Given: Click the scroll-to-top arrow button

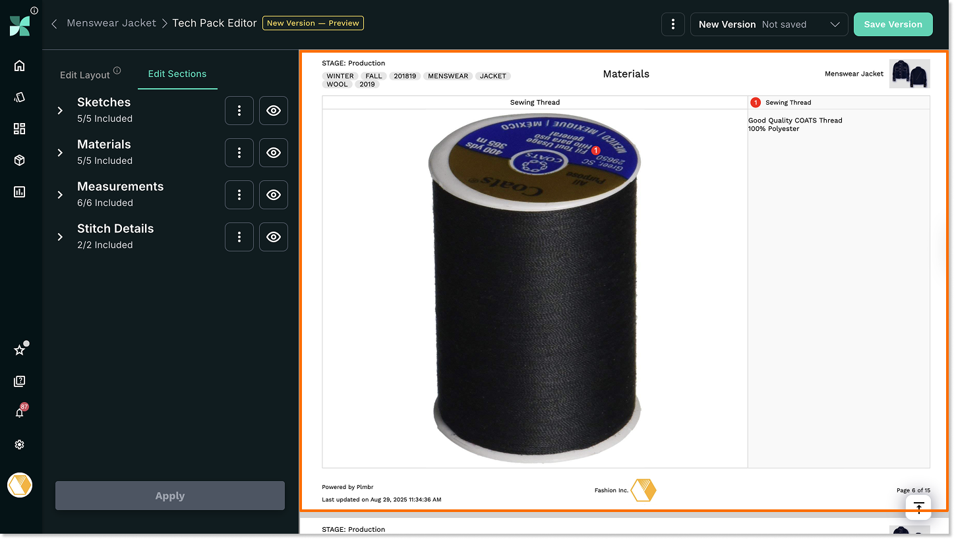Looking at the screenshot, I should [918, 507].
